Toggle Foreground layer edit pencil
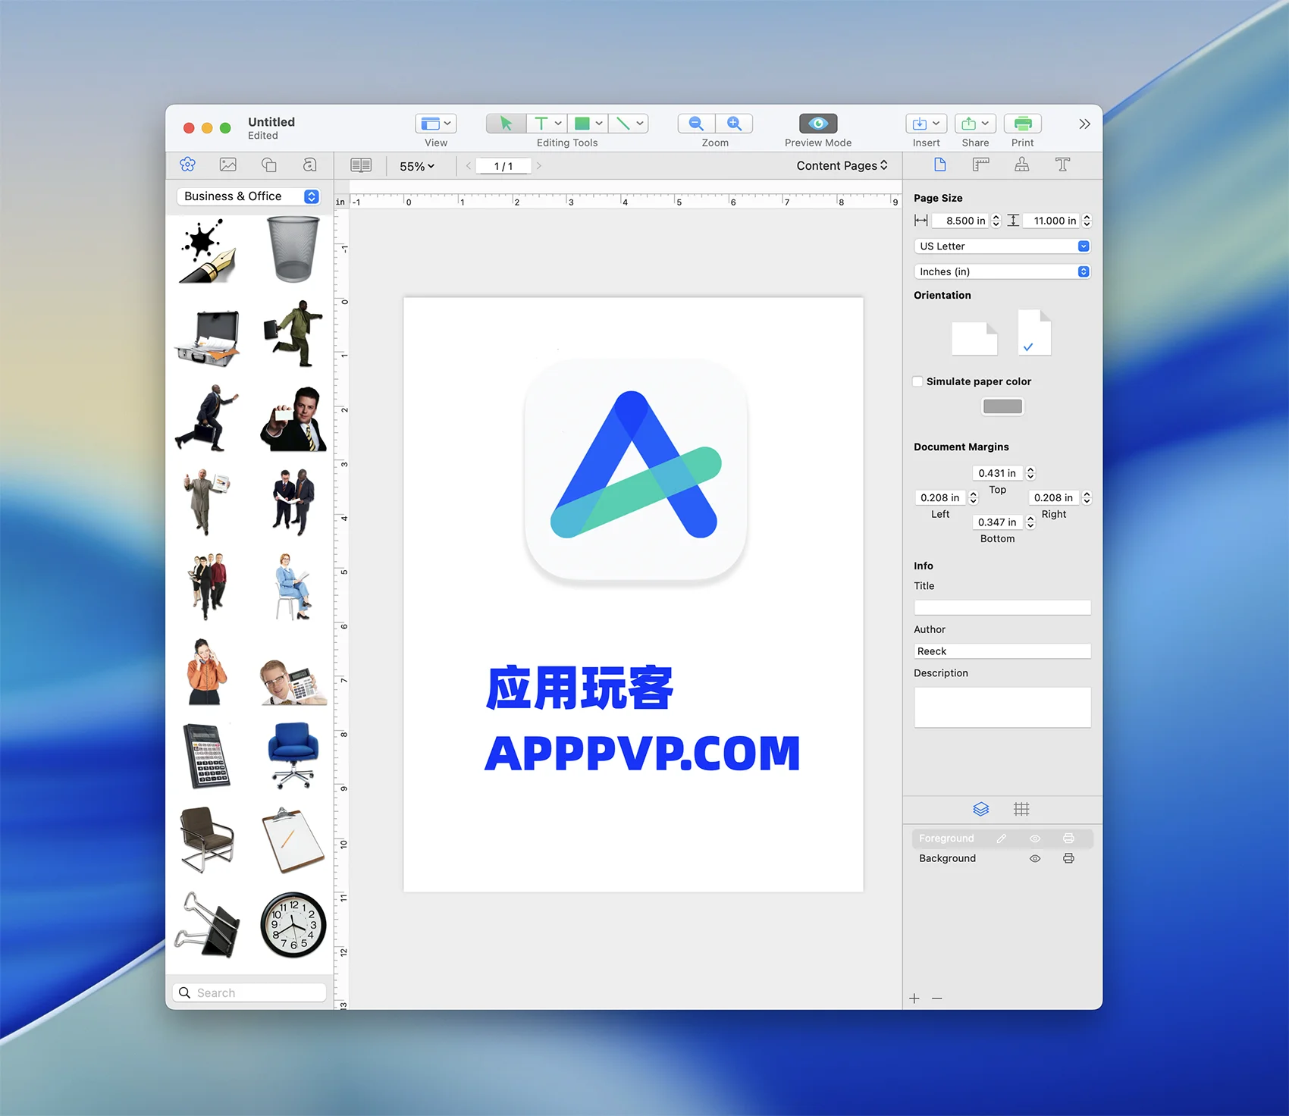The height and width of the screenshot is (1116, 1289). (1002, 839)
